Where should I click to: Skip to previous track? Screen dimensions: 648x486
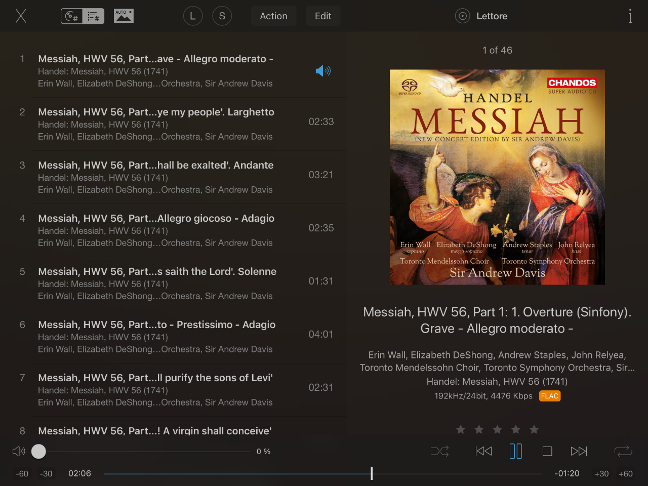point(483,451)
